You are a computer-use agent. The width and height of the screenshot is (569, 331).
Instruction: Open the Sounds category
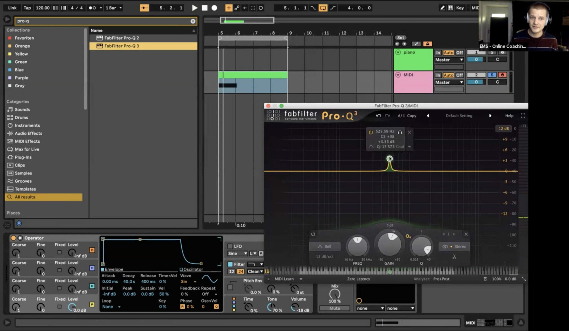click(x=22, y=110)
